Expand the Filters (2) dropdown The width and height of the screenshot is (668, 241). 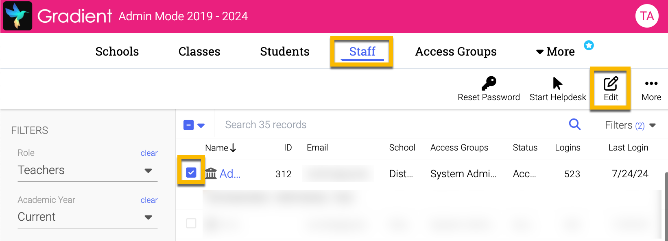point(630,125)
